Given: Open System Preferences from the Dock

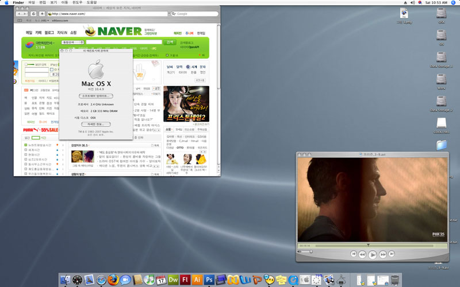Looking at the screenshot, I should [305, 280].
